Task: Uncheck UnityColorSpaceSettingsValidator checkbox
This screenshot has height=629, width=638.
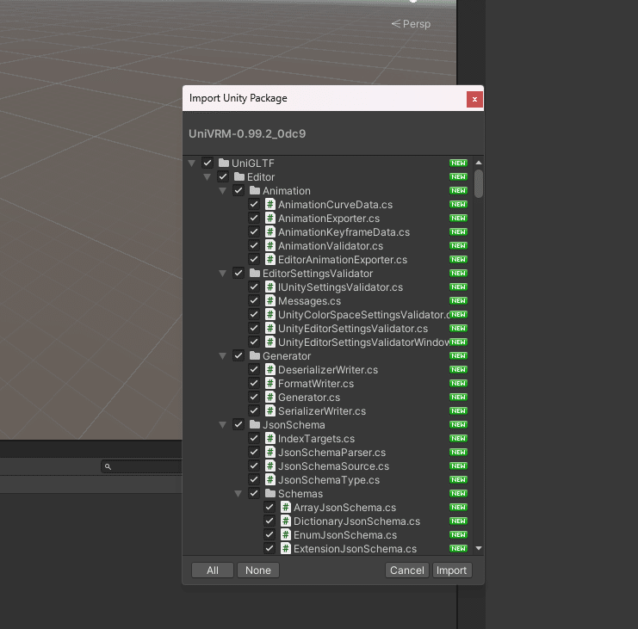Action: 254,314
